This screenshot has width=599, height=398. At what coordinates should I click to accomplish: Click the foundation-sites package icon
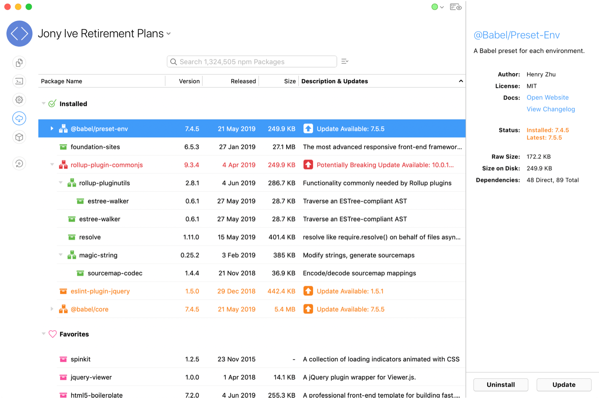[63, 147]
